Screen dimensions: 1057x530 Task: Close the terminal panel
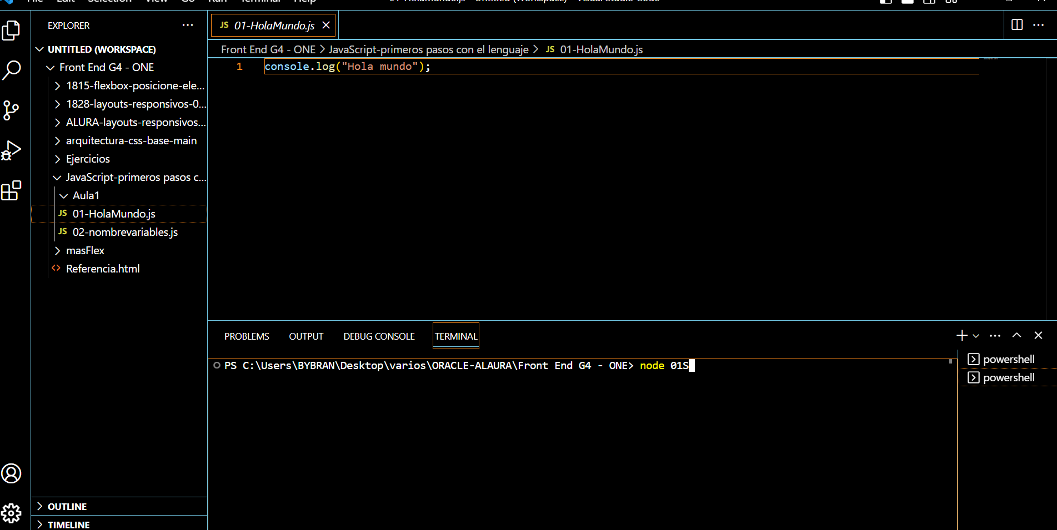[x=1038, y=335]
